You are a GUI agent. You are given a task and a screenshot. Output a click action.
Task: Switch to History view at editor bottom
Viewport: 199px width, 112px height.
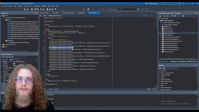click(154, 89)
